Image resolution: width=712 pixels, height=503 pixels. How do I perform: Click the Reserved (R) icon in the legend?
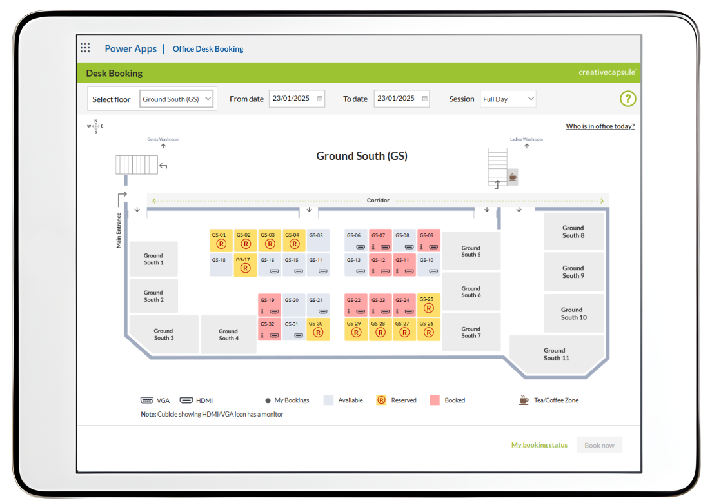[381, 400]
